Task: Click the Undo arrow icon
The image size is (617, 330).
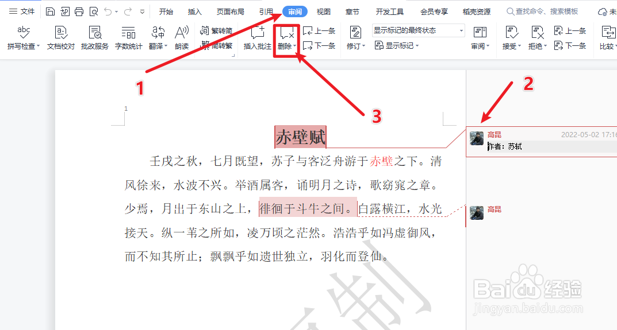Action: click(108, 11)
